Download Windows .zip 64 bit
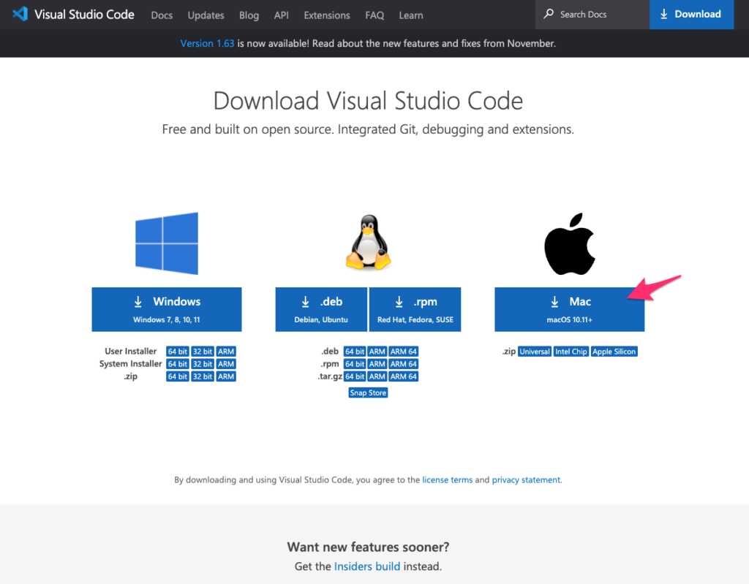749x584 pixels. 178,376
